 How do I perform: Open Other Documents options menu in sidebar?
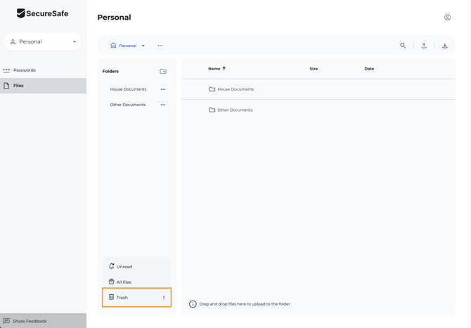[x=163, y=105]
